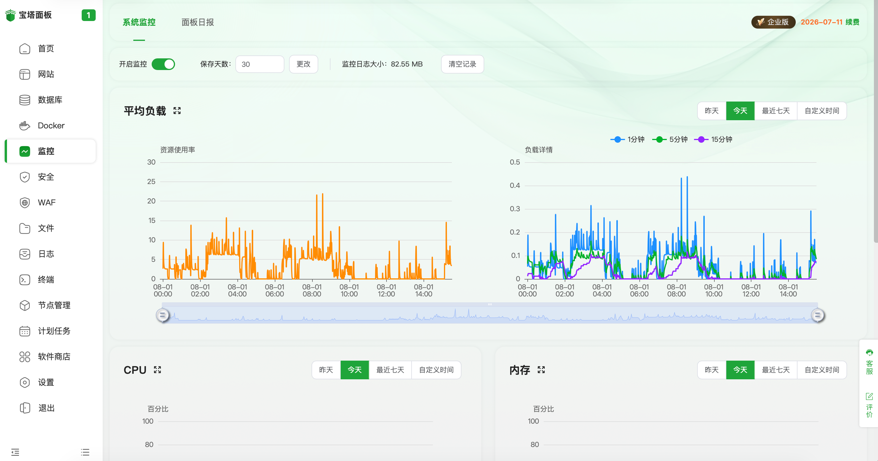Click the 数据库 database icon
878x461 pixels.
tap(25, 100)
